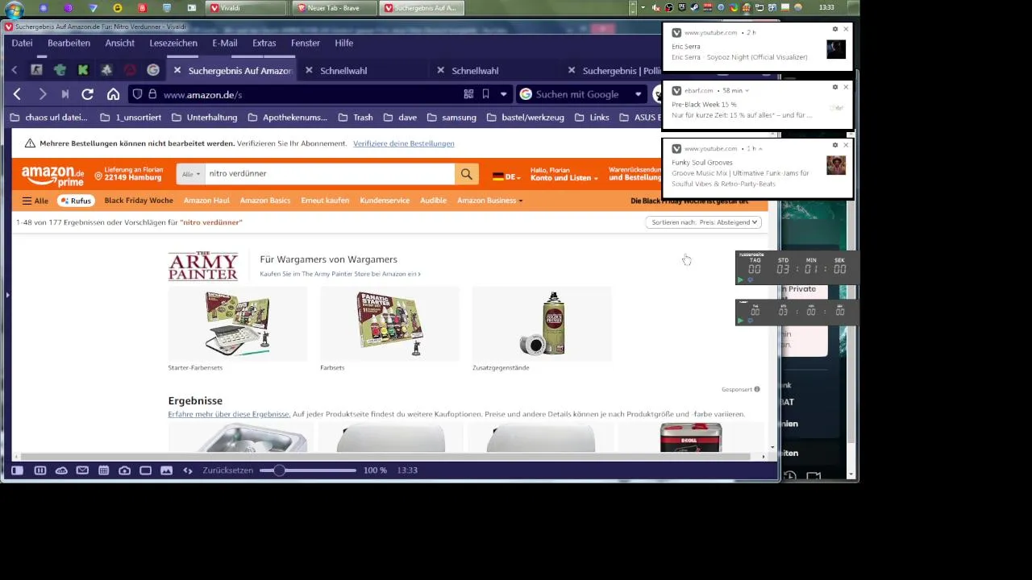Switch to Suchergebnis Pollin tab
This screenshot has width=1032, height=580.
click(621, 71)
